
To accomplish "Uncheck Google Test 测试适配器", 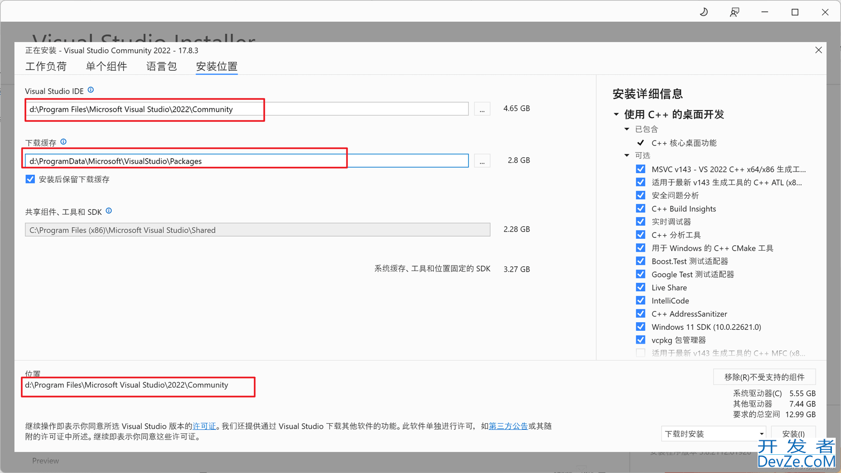I will click(x=641, y=274).
